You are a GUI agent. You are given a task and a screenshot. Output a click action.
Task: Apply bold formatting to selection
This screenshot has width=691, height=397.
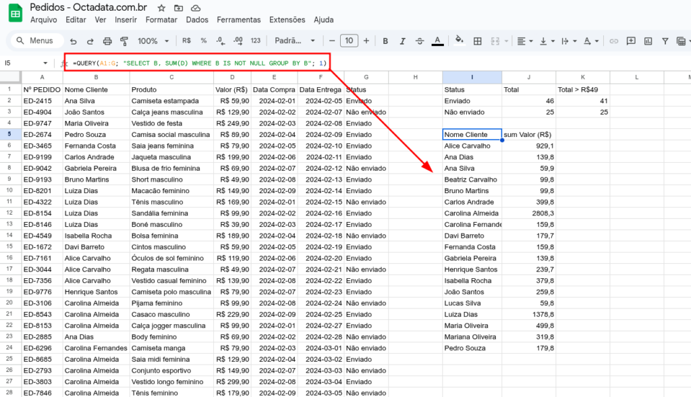pos(385,41)
